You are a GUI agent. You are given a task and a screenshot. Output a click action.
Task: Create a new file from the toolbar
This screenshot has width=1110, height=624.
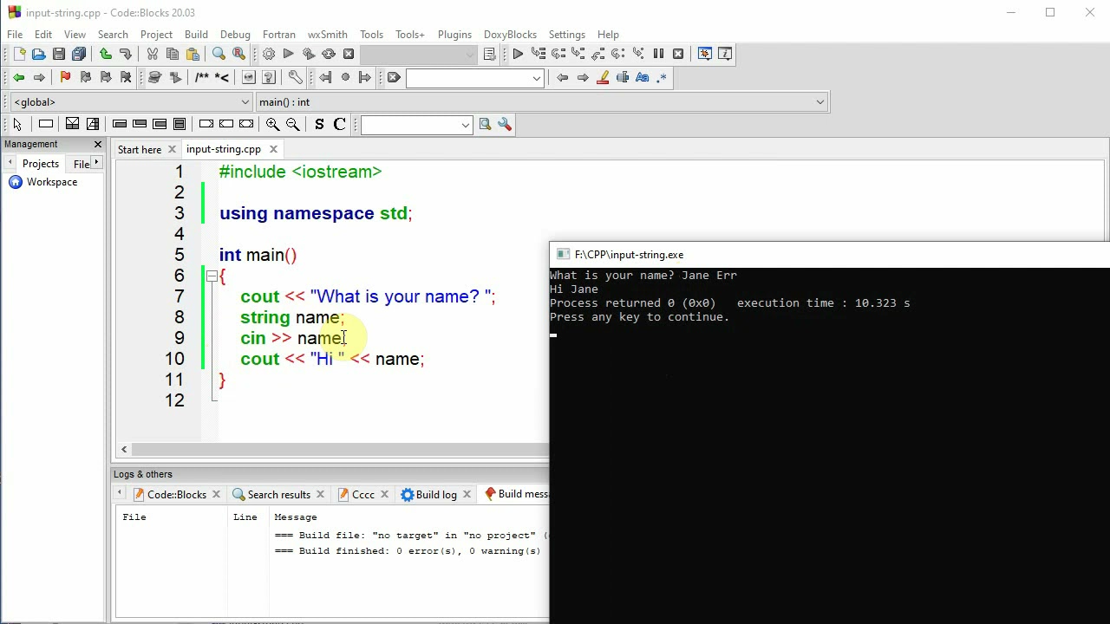click(x=19, y=54)
